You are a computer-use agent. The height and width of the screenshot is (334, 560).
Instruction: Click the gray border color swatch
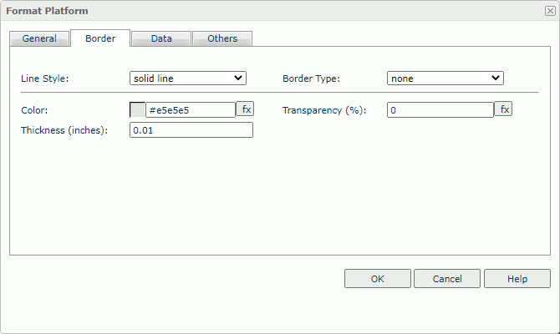click(138, 109)
